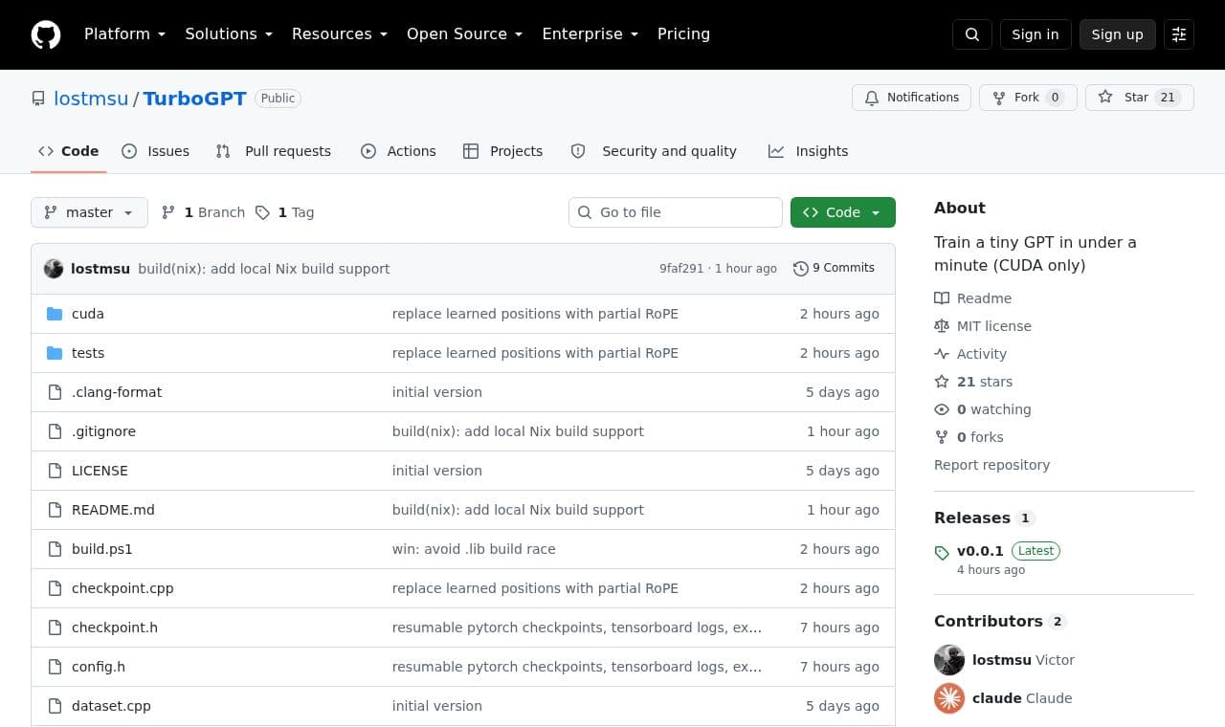Expand the Enterprise menu

point(590,34)
